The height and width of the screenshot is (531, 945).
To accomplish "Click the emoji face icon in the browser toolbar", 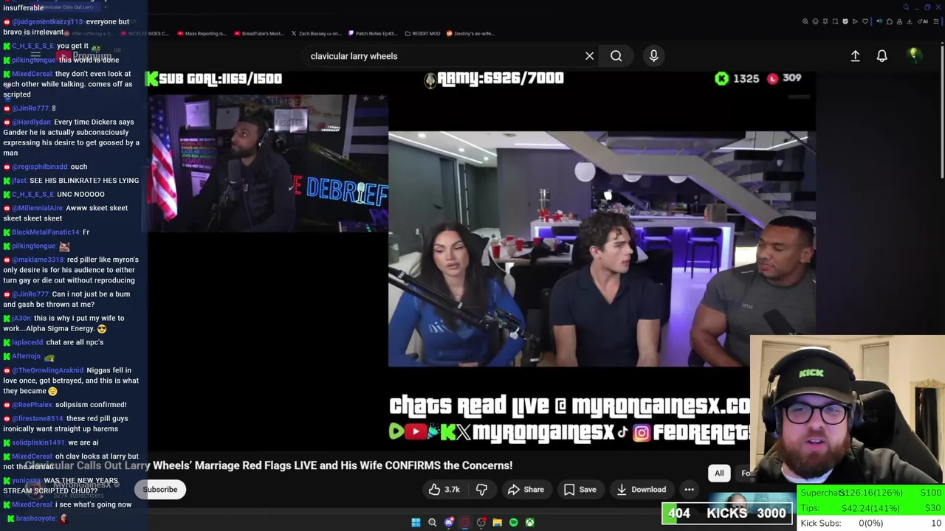I will coord(815,21).
